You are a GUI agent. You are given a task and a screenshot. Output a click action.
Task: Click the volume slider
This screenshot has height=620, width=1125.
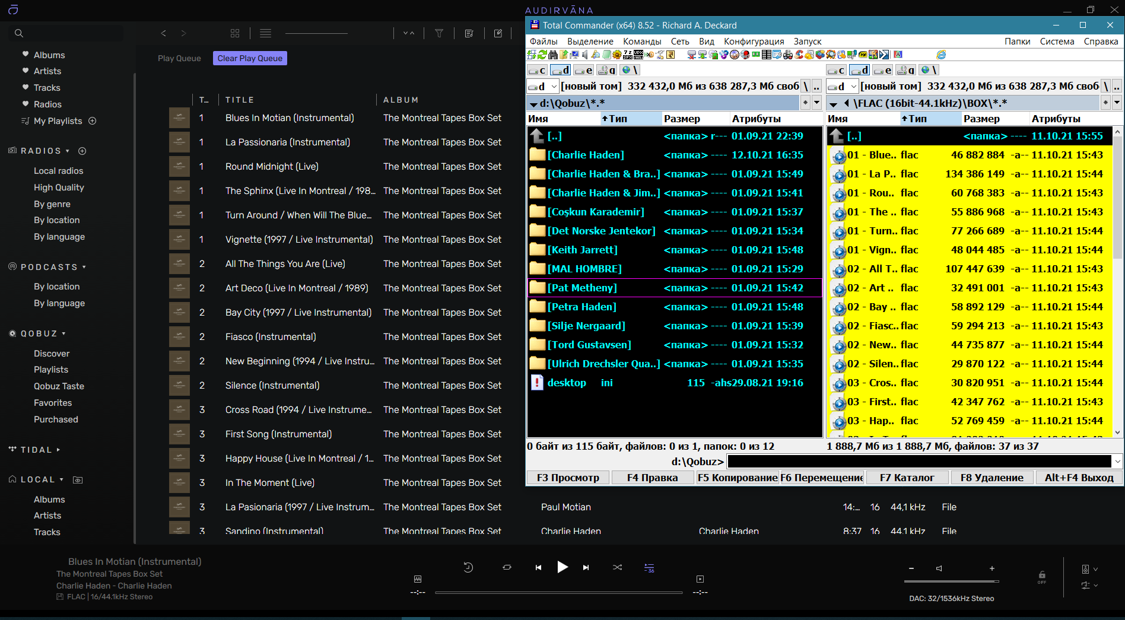[x=952, y=581]
